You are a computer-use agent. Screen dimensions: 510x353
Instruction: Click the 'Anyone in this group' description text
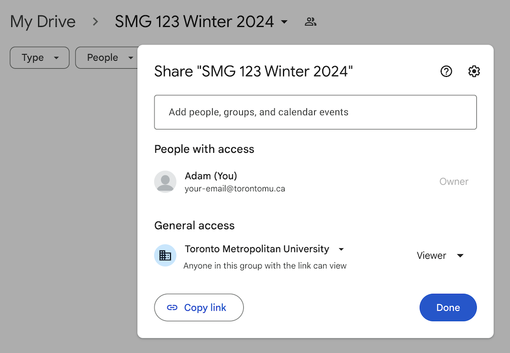[265, 266]
